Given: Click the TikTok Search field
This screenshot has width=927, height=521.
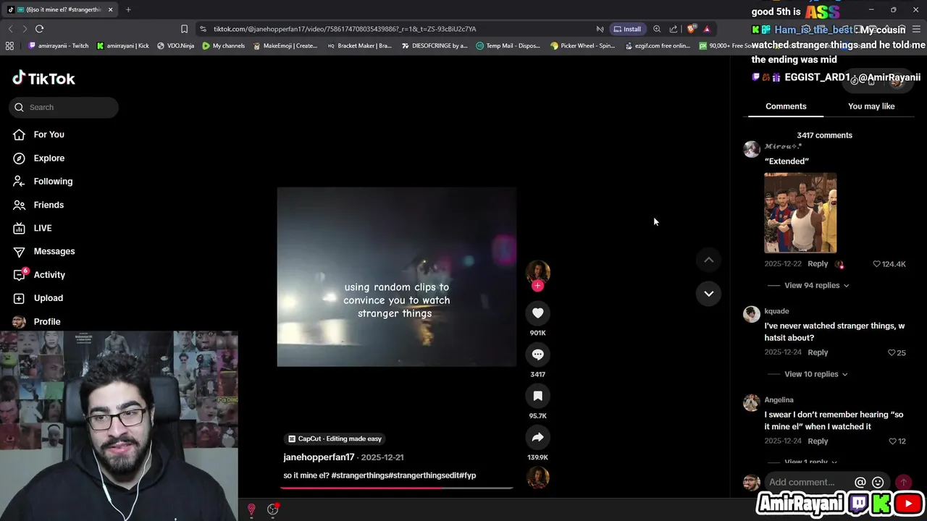Looking at the screenshot, I should [x=64, y=107].
